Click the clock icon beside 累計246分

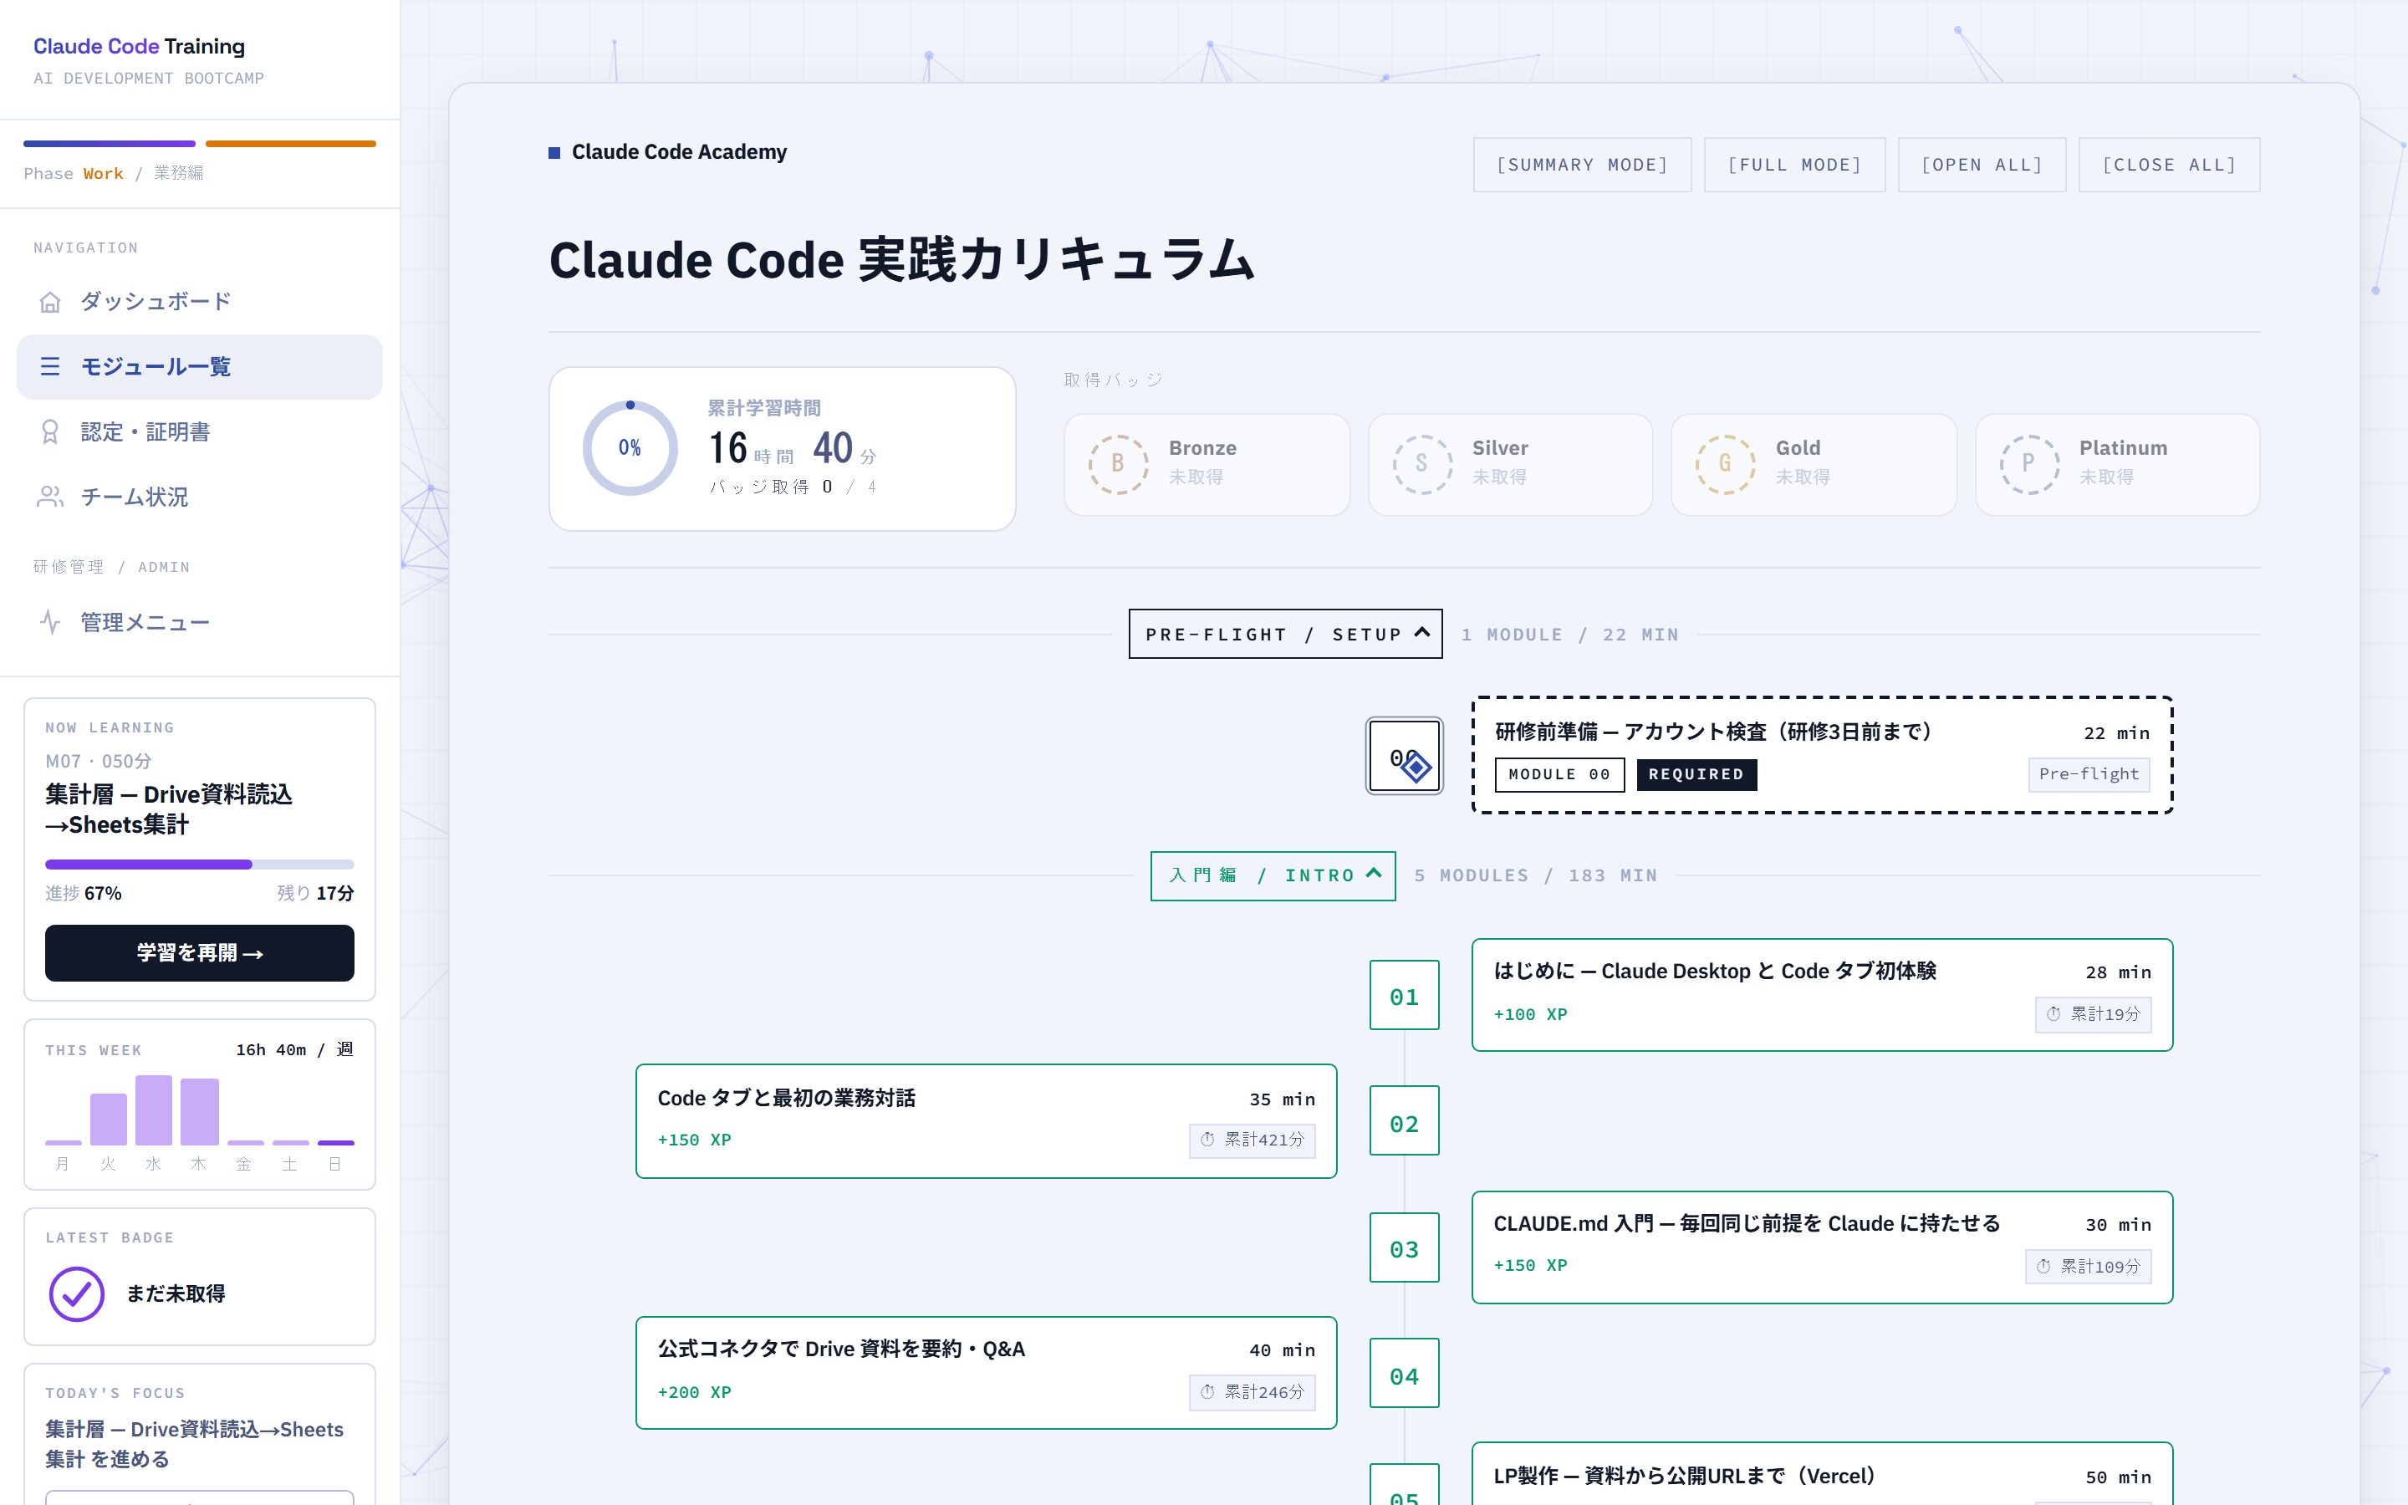coord(1207,1392)
